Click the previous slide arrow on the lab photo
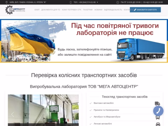The width and height of the screenshot is (168, 126). tap(13, 114)
